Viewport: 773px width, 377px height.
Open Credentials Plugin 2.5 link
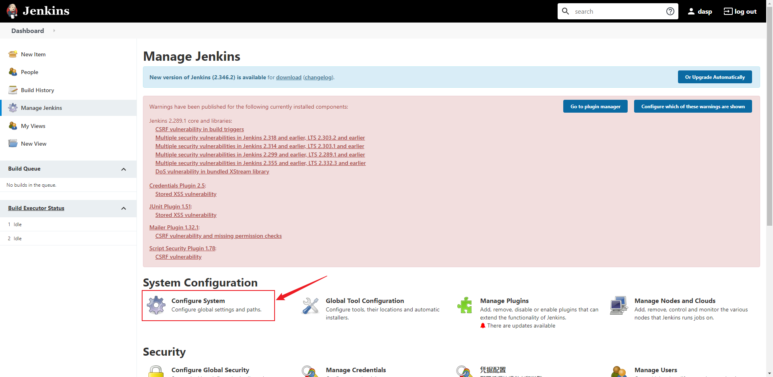click(177, 185)
